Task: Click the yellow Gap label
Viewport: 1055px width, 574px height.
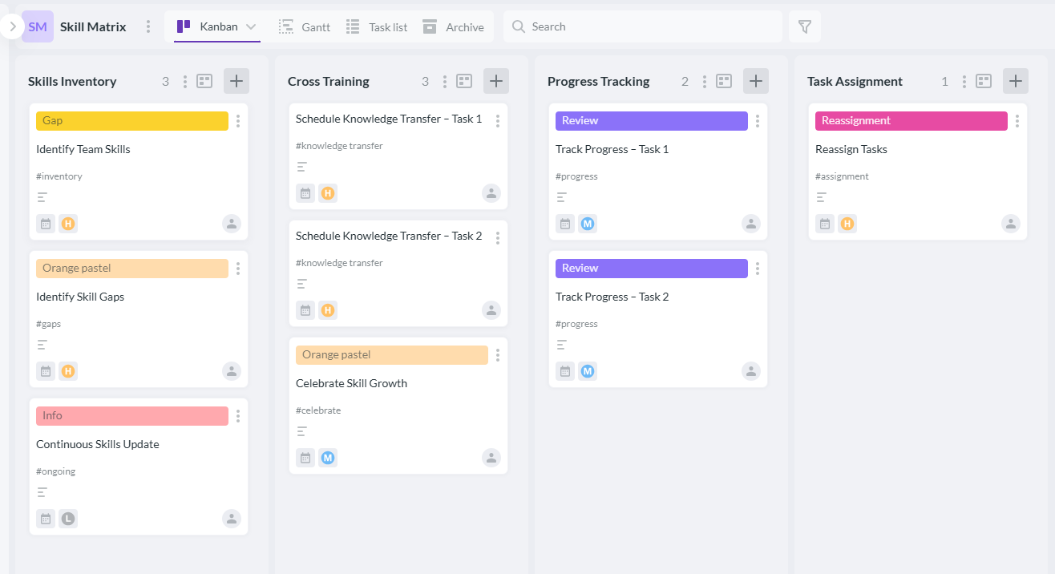Action: (x=131, y=121)
